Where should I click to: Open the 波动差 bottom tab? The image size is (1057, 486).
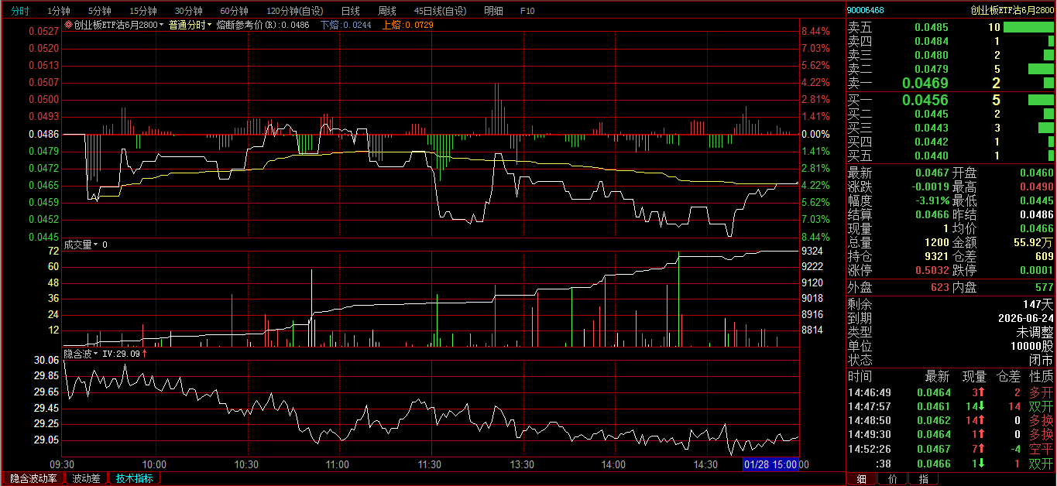point(86,478)
